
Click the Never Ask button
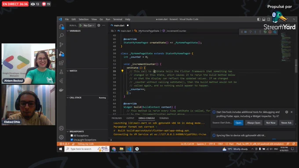click(286, 123)
